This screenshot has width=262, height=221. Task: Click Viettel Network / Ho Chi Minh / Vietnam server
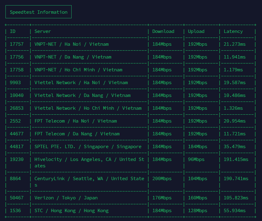(x=88, y=108)
